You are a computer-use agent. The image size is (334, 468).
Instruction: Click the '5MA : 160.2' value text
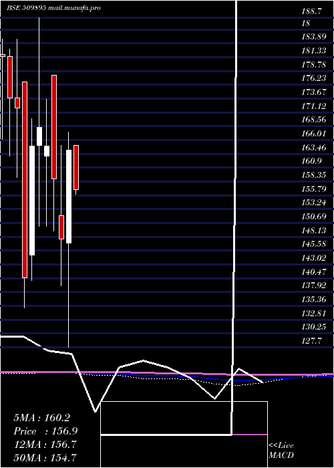tap(41, 418)
